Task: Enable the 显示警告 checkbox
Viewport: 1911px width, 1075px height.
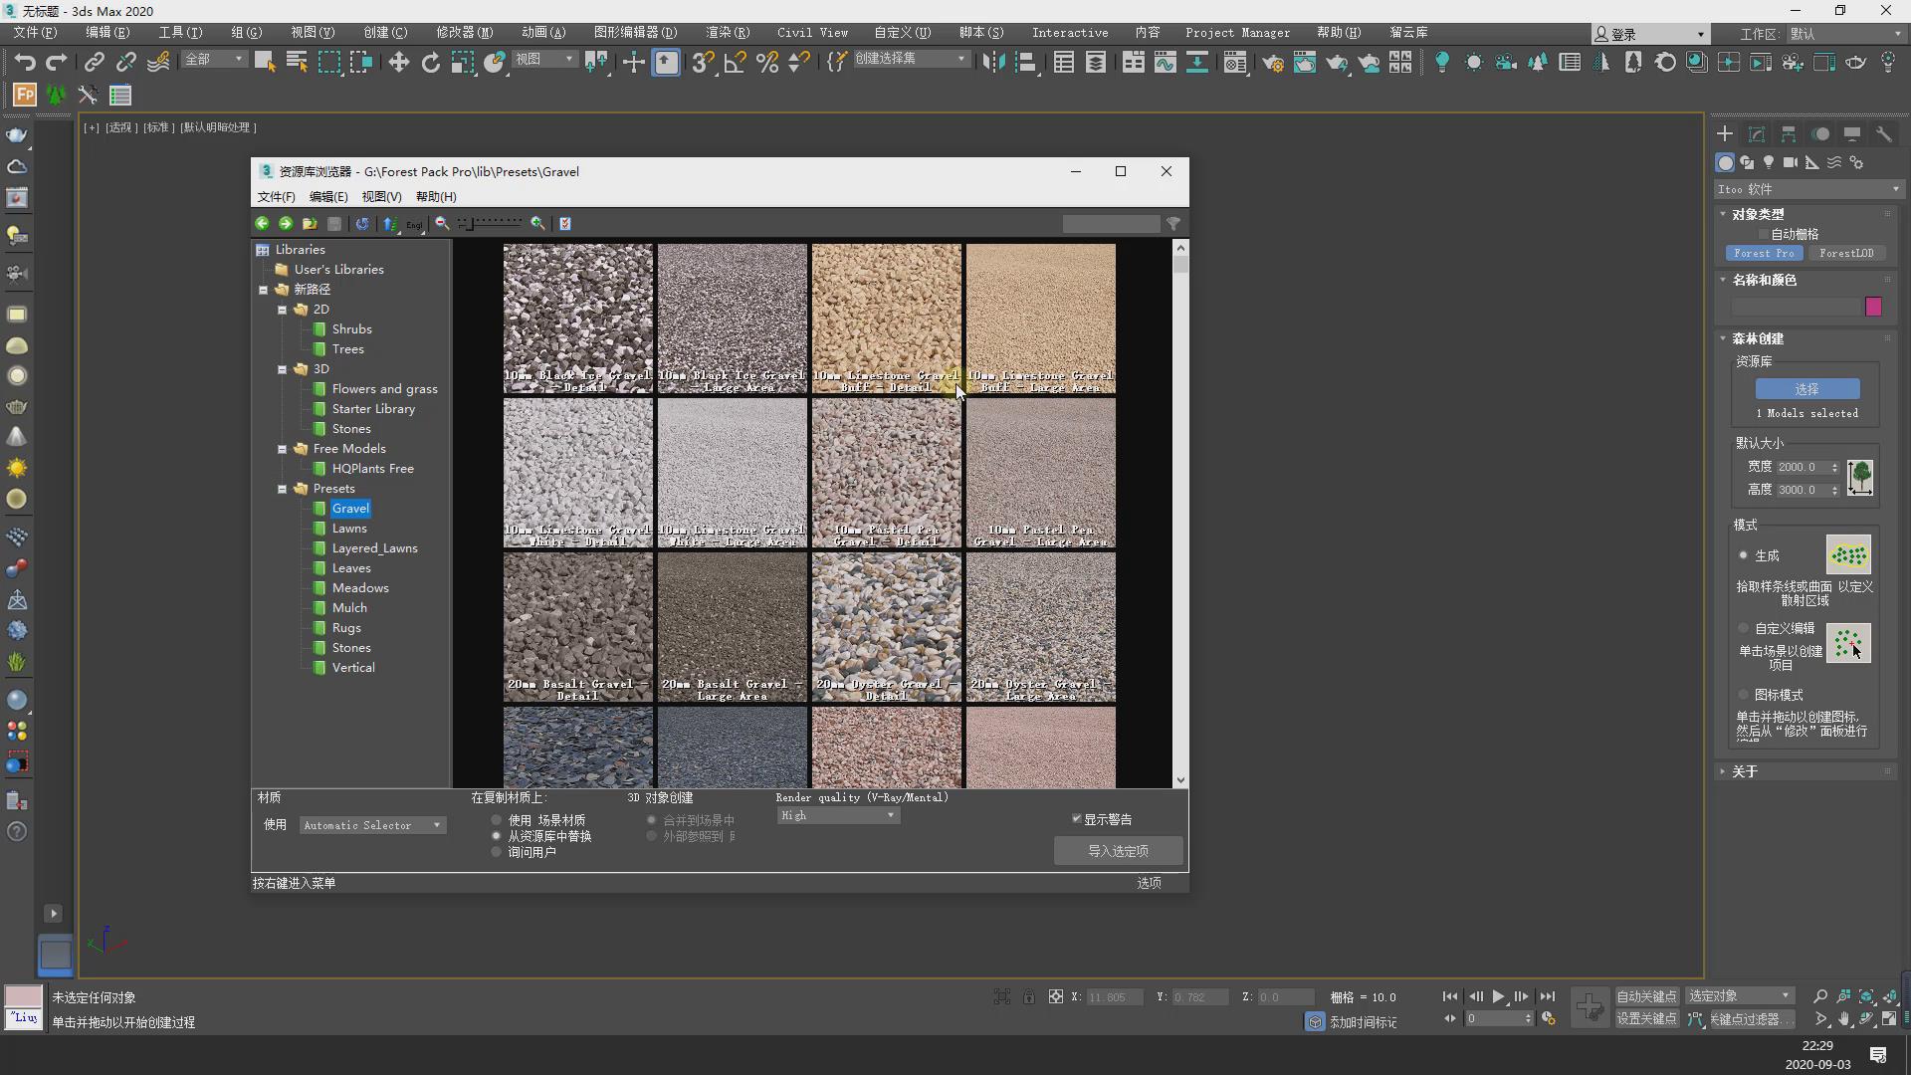Action: [x=1076, y=819]
